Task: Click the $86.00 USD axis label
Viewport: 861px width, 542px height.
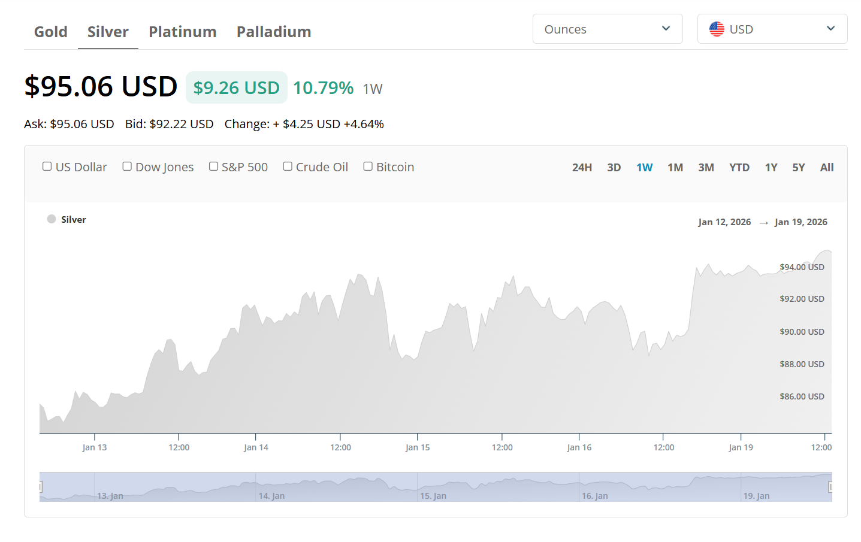Action: [802, 396]
